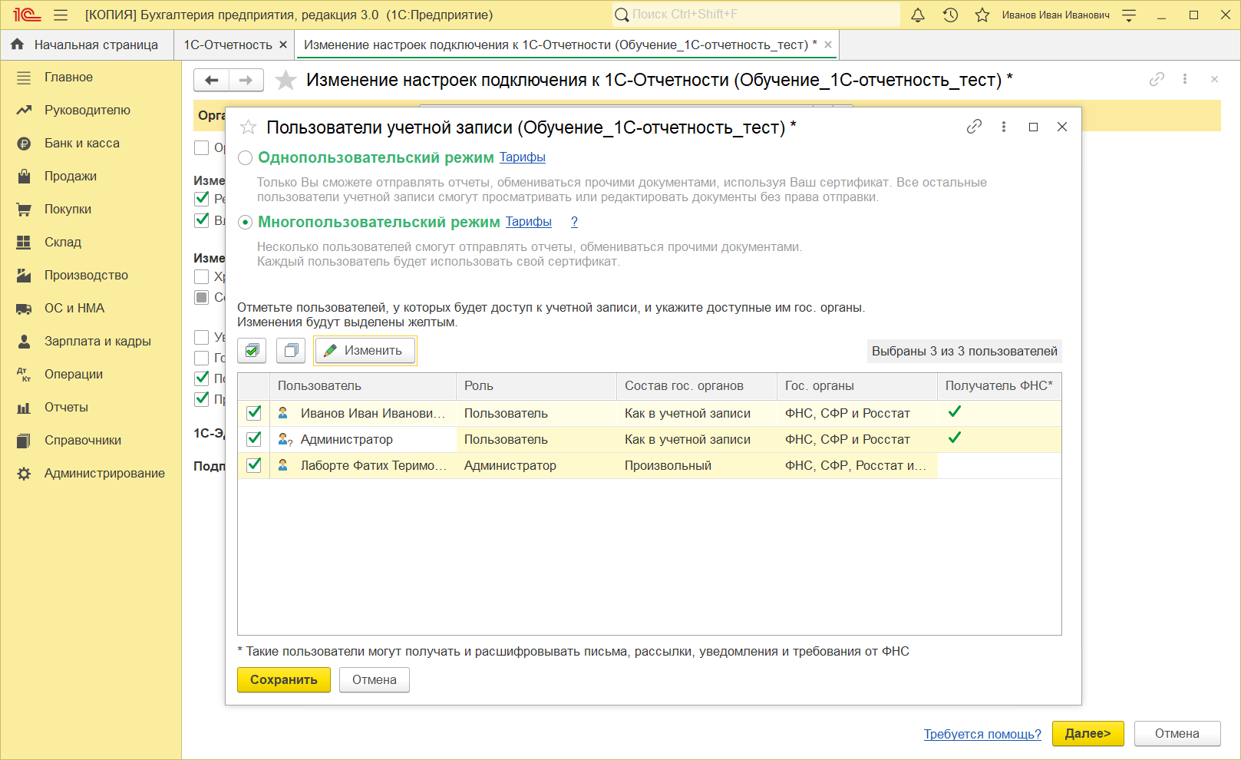Viewport: 1241px width, 760px height.
Task: Open the 1C main menu logo
Action: pyautogui.click(x=27, y=15)
